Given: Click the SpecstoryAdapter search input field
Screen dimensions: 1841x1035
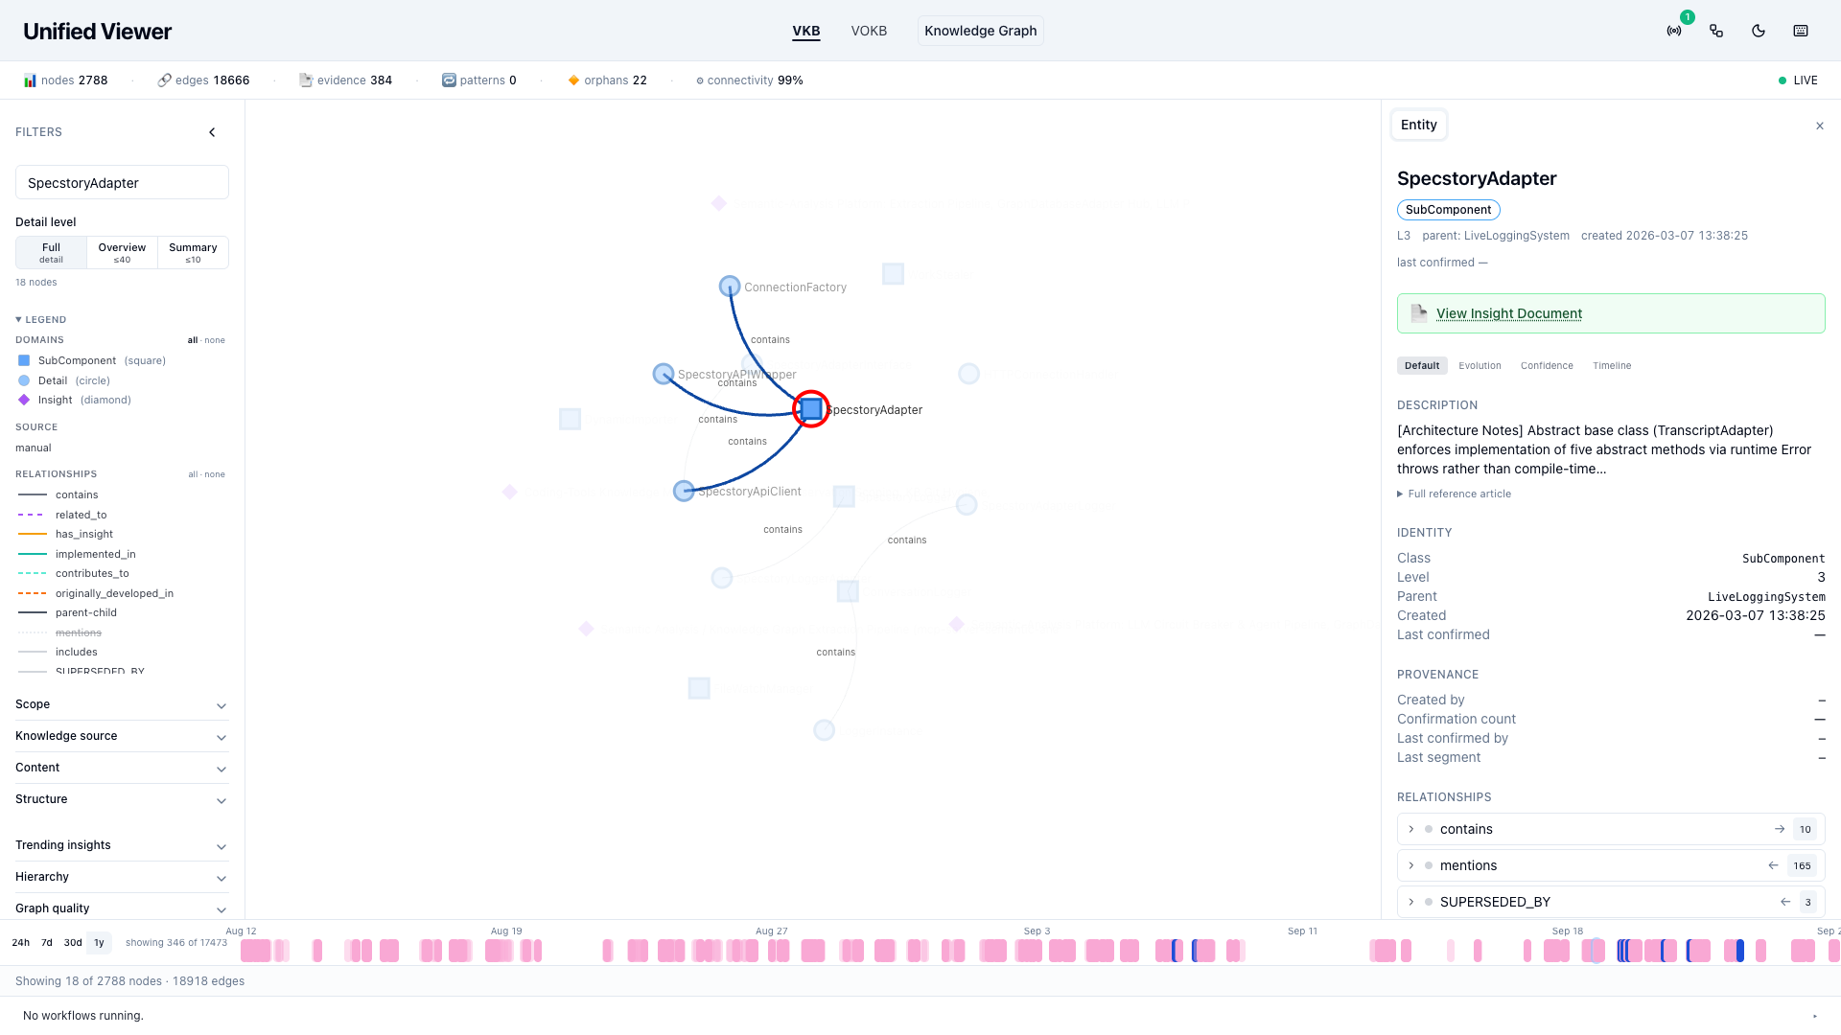Looking at the screenshot, I should click(x=122, y=182).
